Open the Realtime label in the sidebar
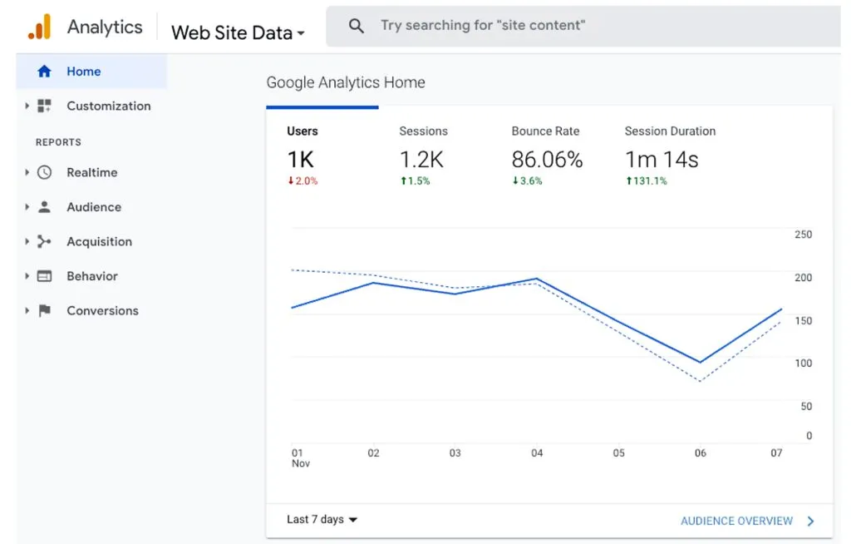The height and width of the screenshot is (544, 851). click(91, 172)
